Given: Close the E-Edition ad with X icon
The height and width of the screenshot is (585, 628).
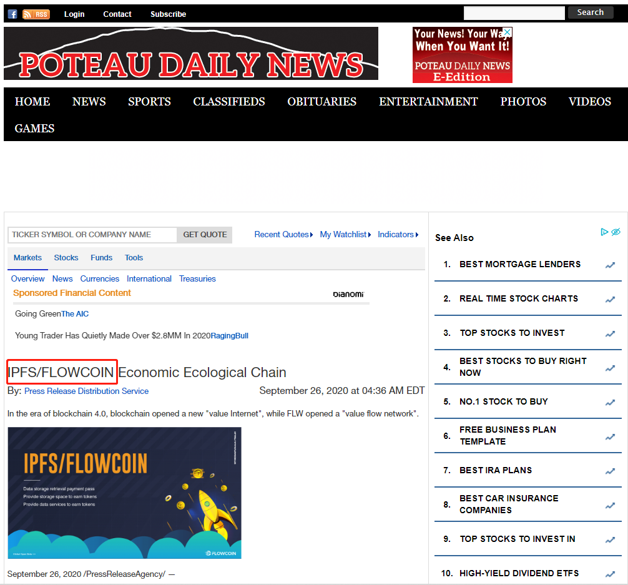Looking at the screenshot, I should click(507, 32).
